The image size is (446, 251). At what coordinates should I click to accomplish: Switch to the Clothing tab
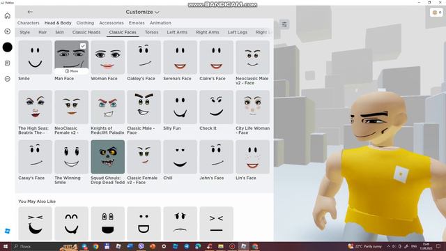[x=85, y=23]
